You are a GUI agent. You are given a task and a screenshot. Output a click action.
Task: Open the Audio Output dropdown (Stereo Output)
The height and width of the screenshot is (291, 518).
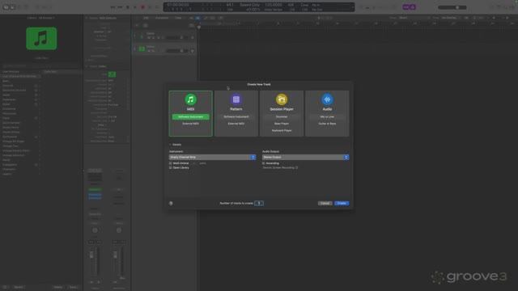click(306, 157)
